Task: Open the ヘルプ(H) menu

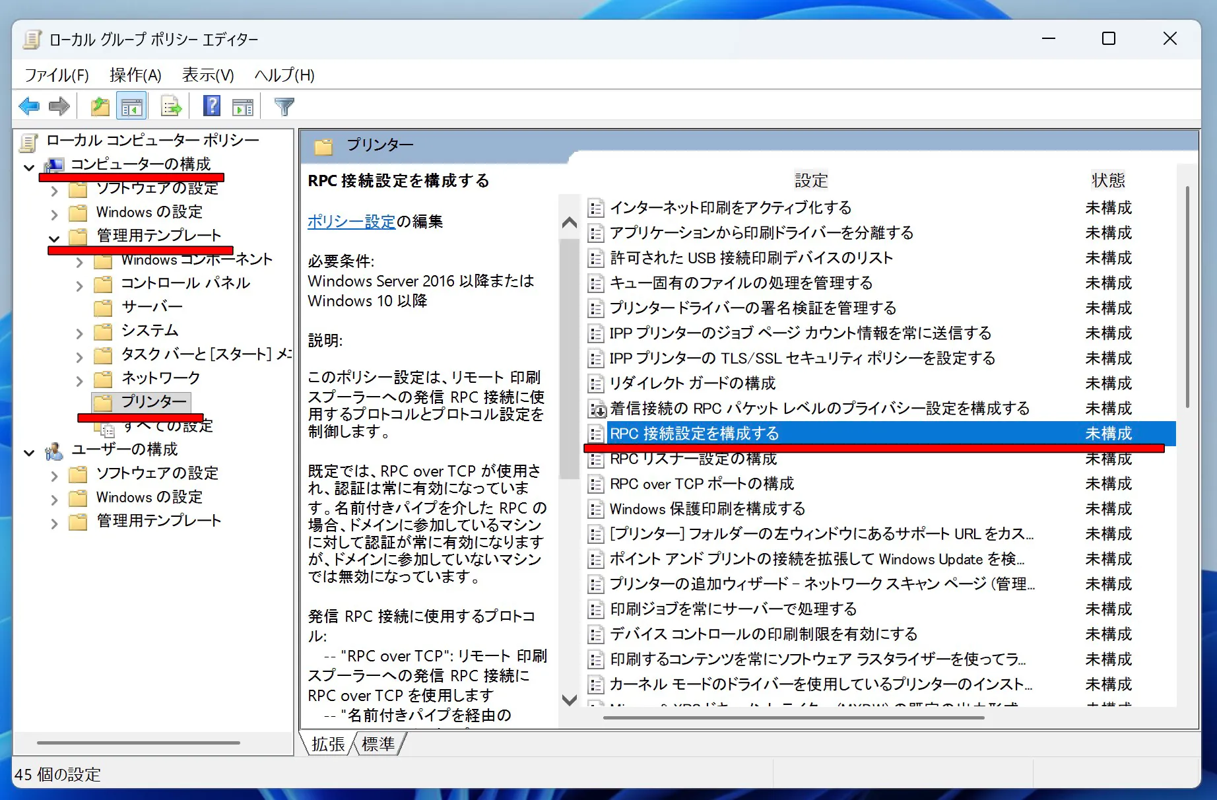Action: (x=284, y=75)
